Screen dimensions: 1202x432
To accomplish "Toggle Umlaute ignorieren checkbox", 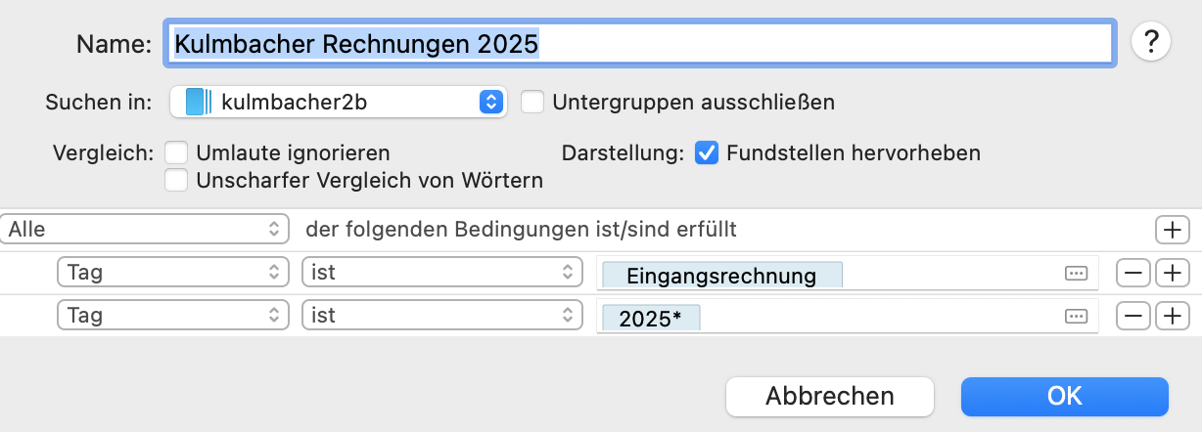I will pyautogui.click(x=177, y=153).
